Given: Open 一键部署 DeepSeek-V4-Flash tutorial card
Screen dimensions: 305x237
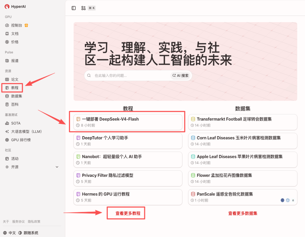Looking at the screenshot, I should tap(128, 122).
